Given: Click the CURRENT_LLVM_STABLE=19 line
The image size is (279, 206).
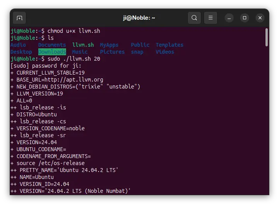Looking at the screenshot, I should tap(48, 73).
